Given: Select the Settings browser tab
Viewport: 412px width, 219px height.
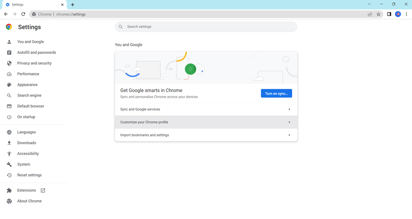Looking at the screenshot, I should [34, 5].
